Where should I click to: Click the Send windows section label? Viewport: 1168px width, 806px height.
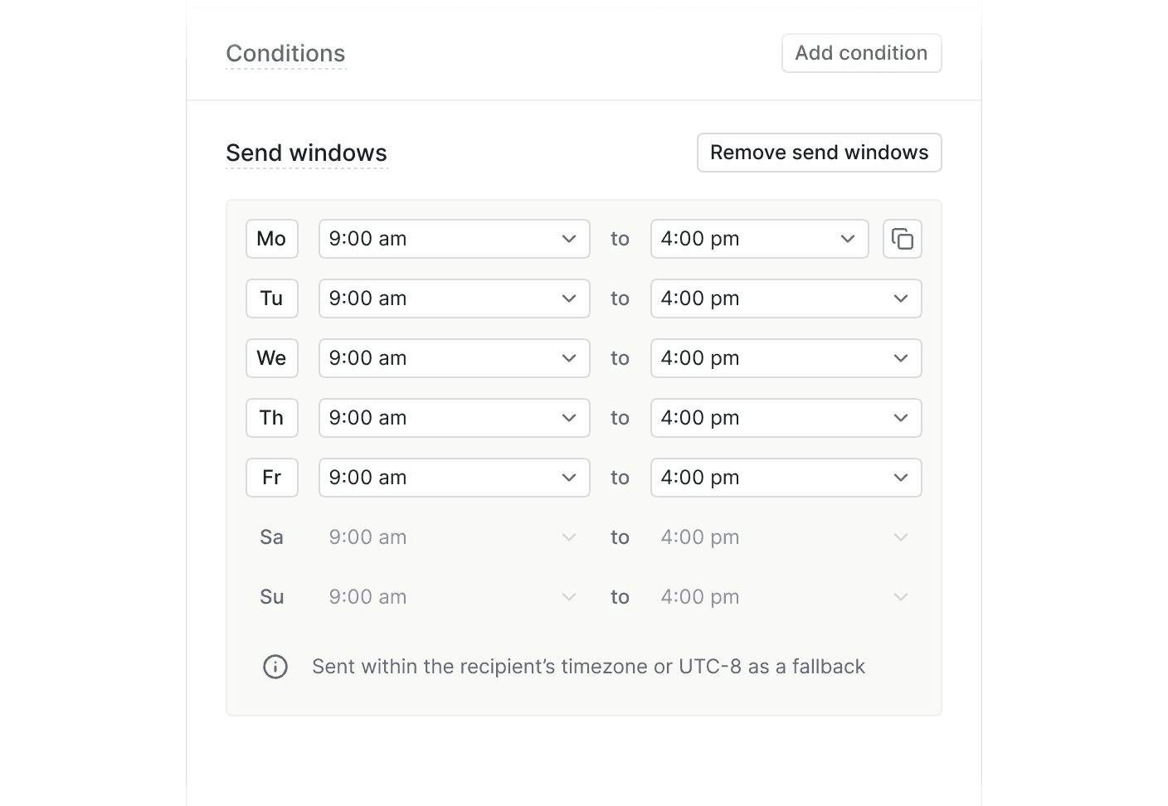[x=306, y=153]
